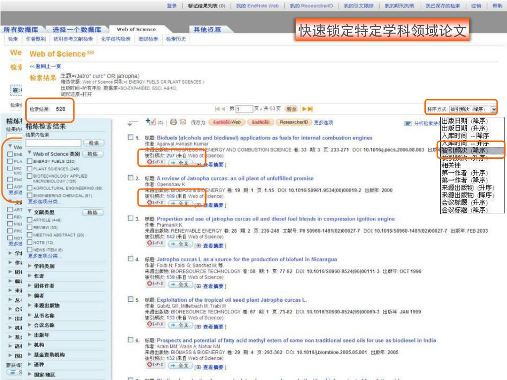Screen dimensions: 507x380
Task: Check ARTICLE document type filter
Action: point(29,220)
